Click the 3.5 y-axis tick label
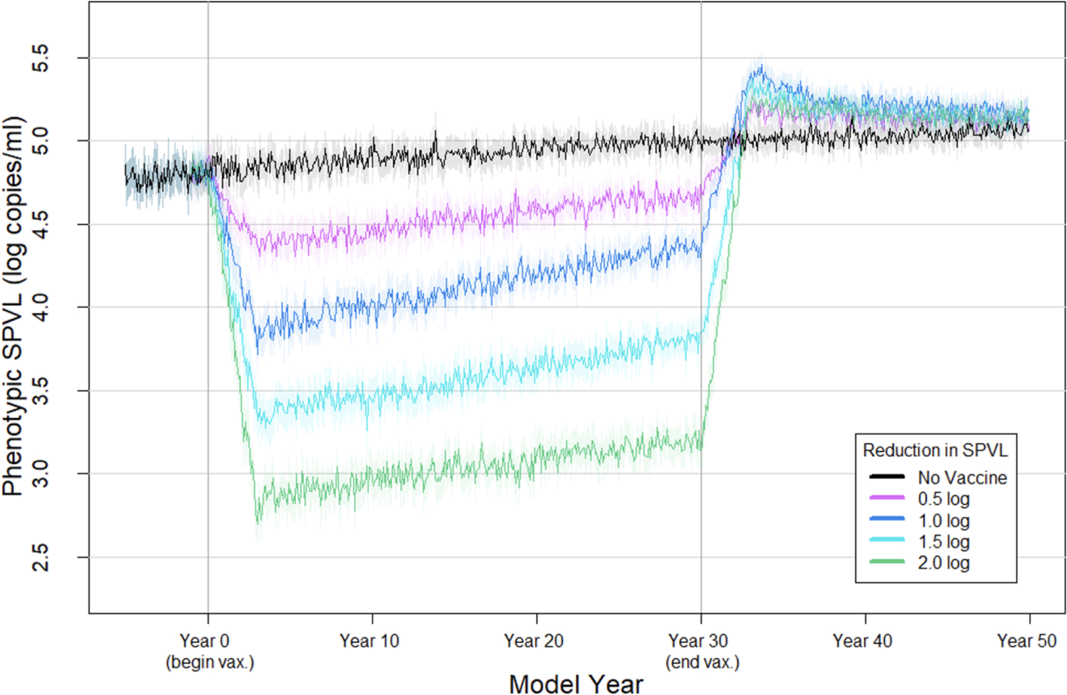 coord(40,390)
